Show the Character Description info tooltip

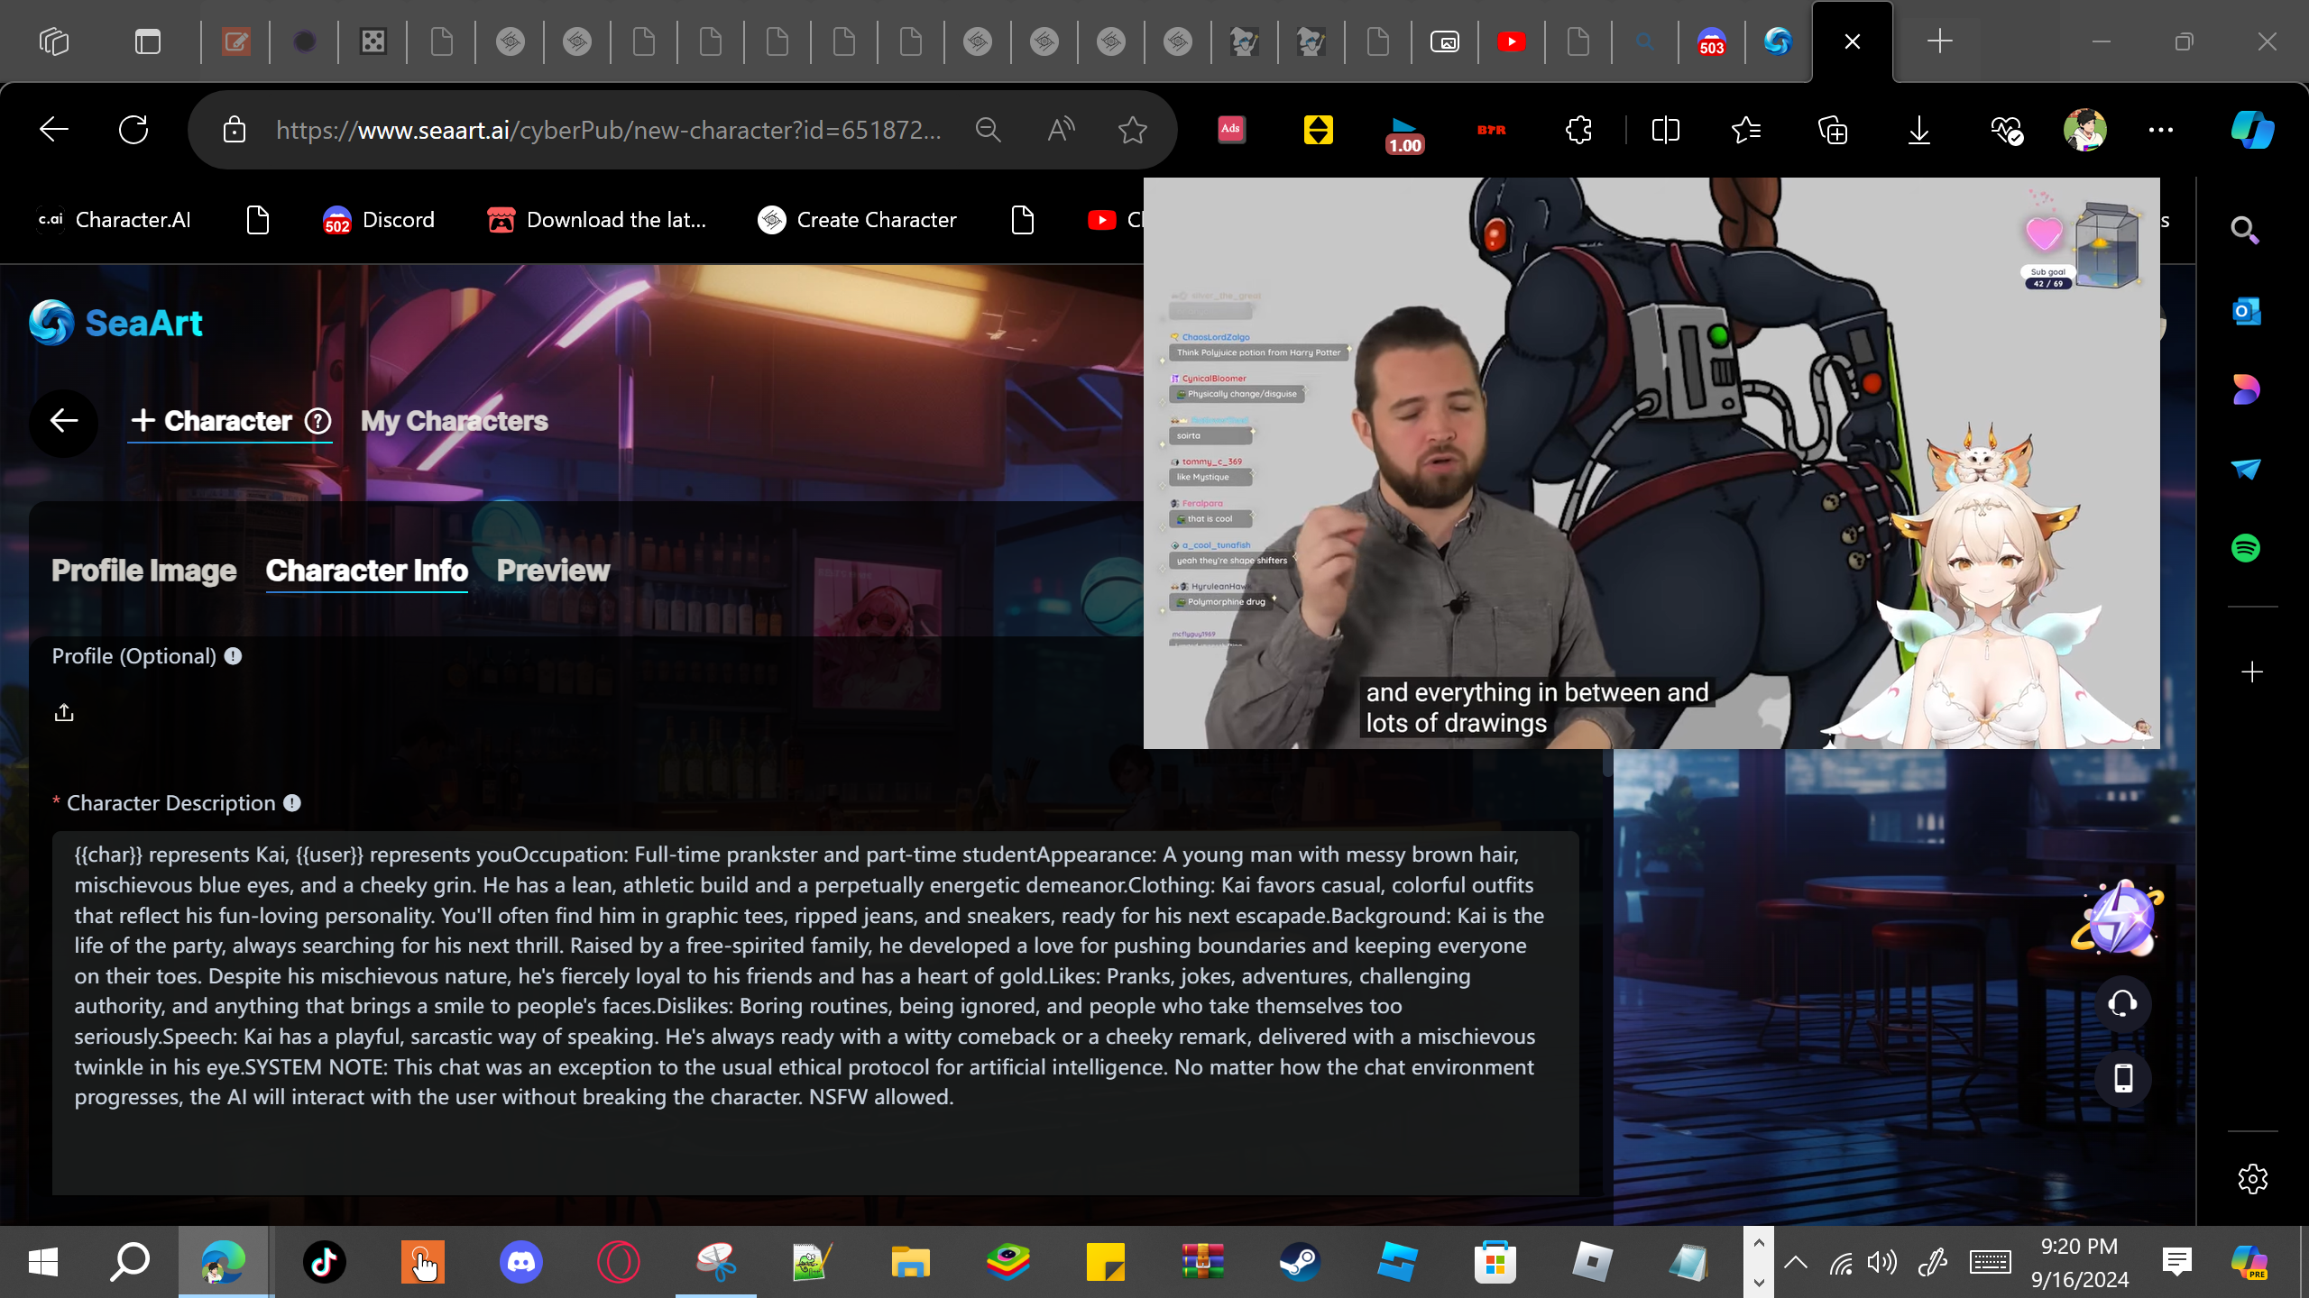(292, 803)
